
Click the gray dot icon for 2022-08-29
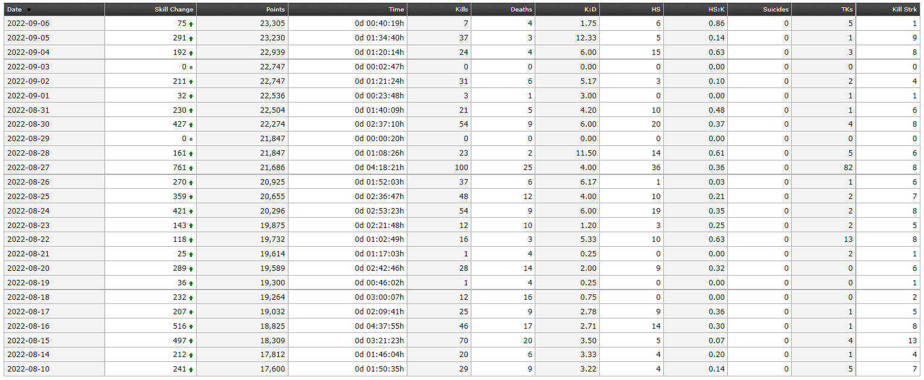click(191, 139)
